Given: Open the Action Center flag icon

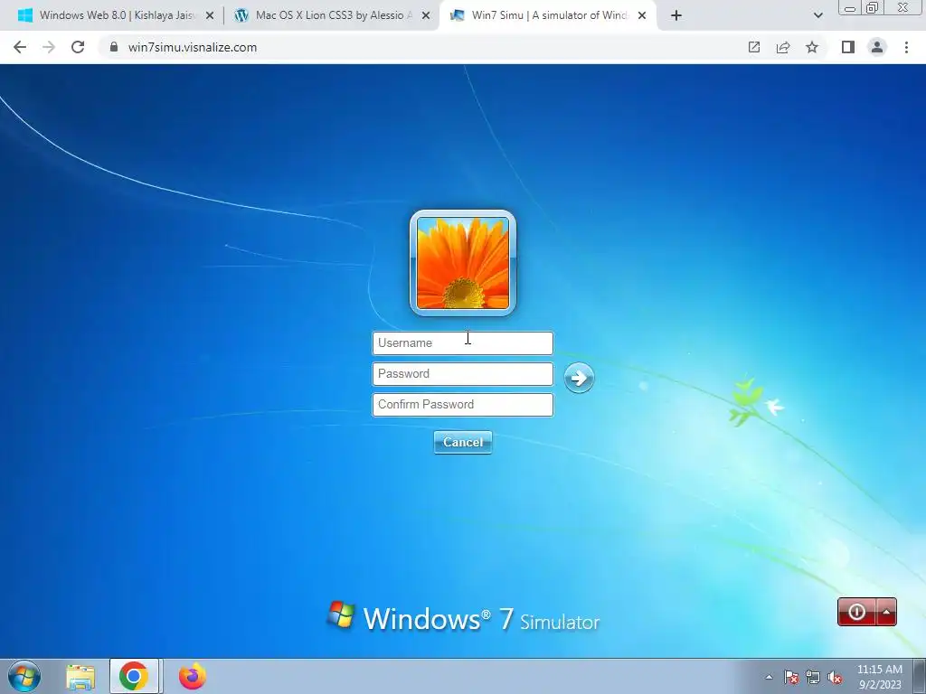Looking at the screenshot, I should point(791,678).
